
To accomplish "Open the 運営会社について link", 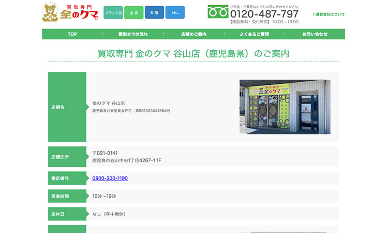I will tap(329, 14).
